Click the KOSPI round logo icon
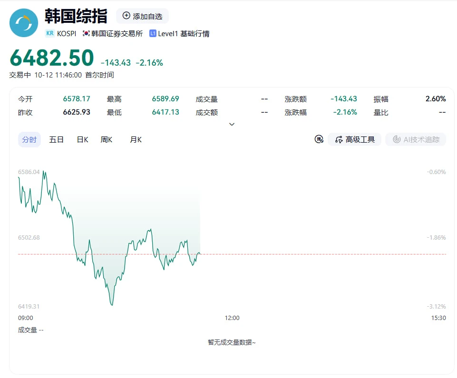The height and width of the screenshot is (378, 457). (24, 23)
